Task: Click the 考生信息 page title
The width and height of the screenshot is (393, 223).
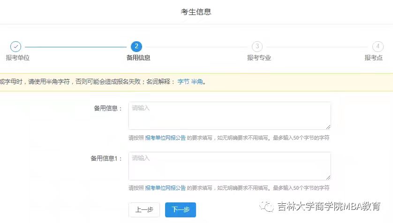Action: tap(196, 12)
